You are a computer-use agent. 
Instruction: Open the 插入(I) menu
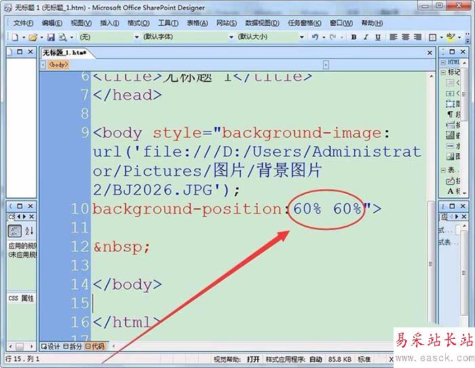tap(109, 23)
